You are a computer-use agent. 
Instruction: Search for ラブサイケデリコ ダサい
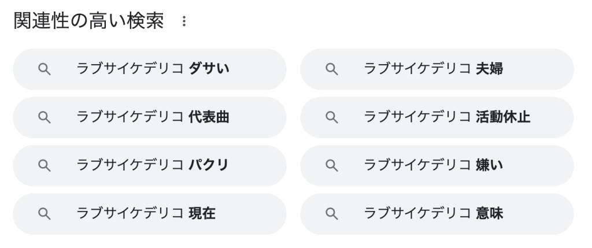(153, 69)
